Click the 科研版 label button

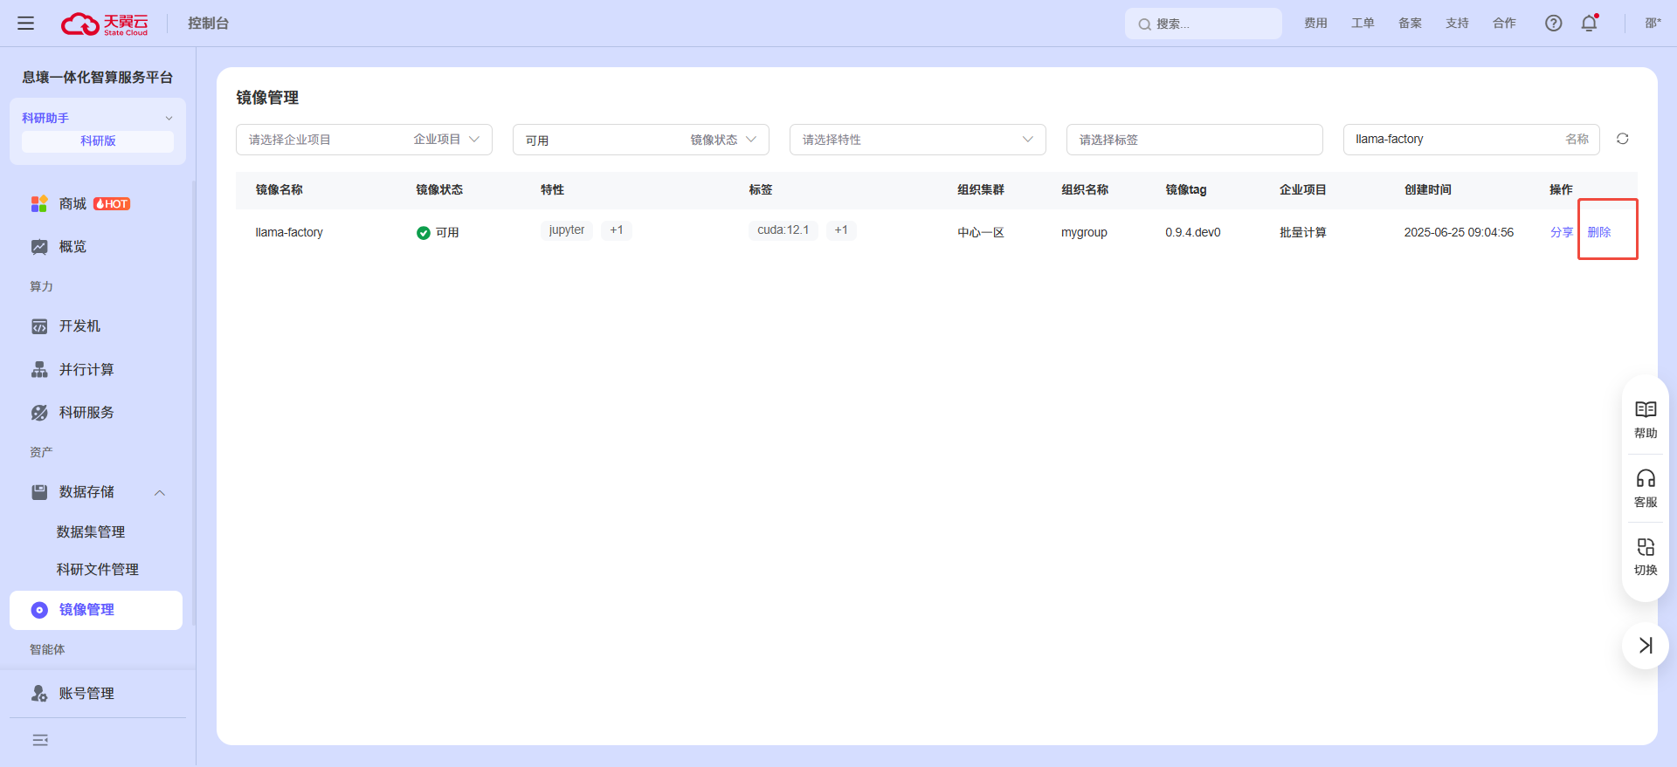[x=98, y=141]
